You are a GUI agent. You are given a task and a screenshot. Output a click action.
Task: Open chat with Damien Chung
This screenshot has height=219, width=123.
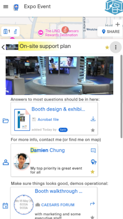click(x=93, y=150)
